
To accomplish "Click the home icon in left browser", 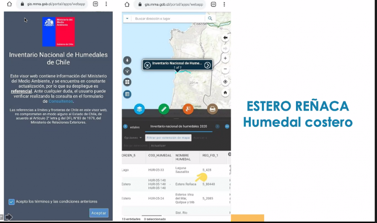I will (9, 4).
